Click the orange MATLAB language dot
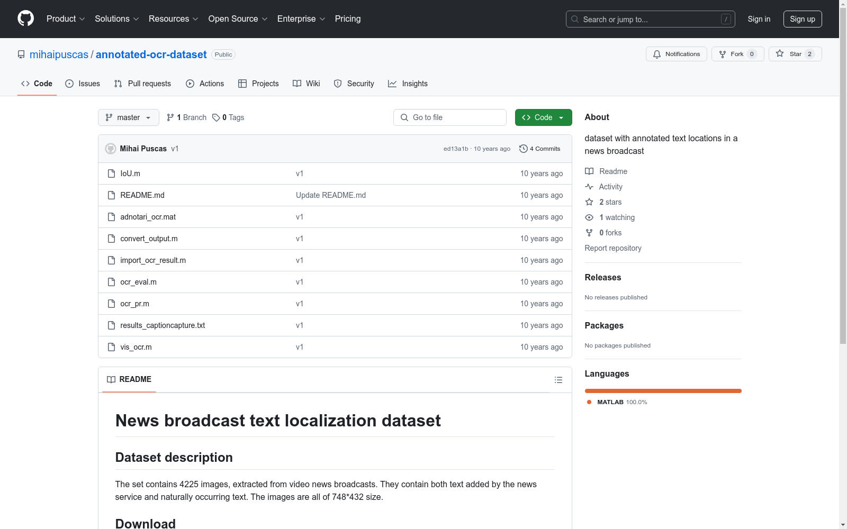 point(589,402)
